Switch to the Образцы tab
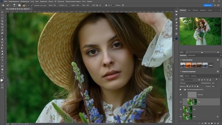Image resolution: width=222 pixels, height=125 pixels. point(195,10)
